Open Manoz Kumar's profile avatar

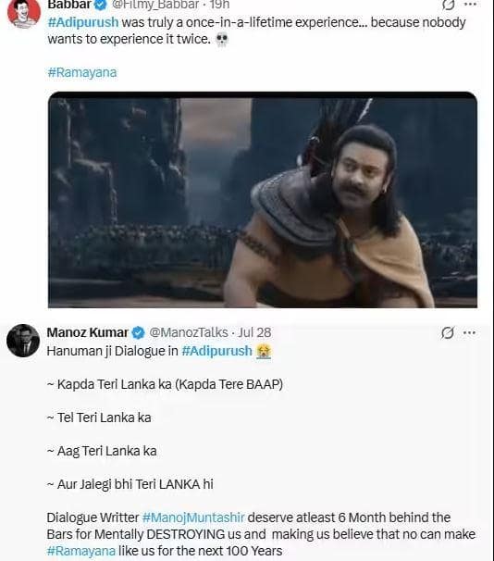23,341
